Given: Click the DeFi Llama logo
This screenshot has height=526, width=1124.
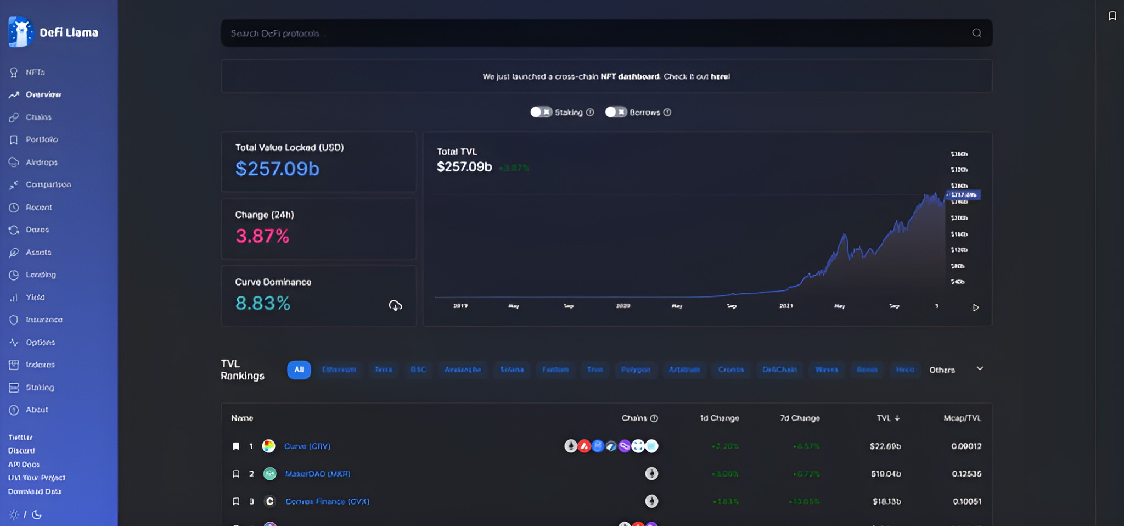Looking at the screenshot, I should click(x=53, y=32).
